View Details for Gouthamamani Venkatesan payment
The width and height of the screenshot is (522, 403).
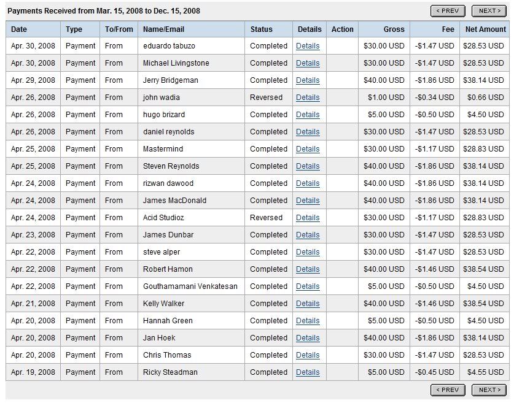308,286
